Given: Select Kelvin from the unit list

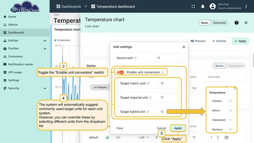Looking at the screenshot, I should [x=221, y=110].
